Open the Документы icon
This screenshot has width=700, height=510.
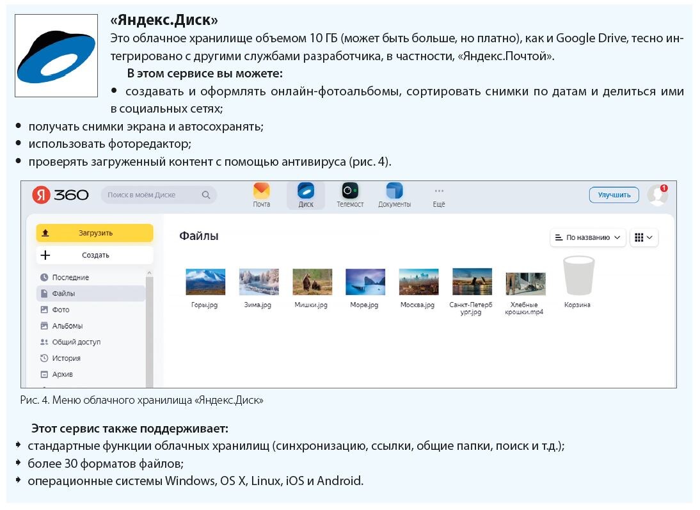(394, 191)
